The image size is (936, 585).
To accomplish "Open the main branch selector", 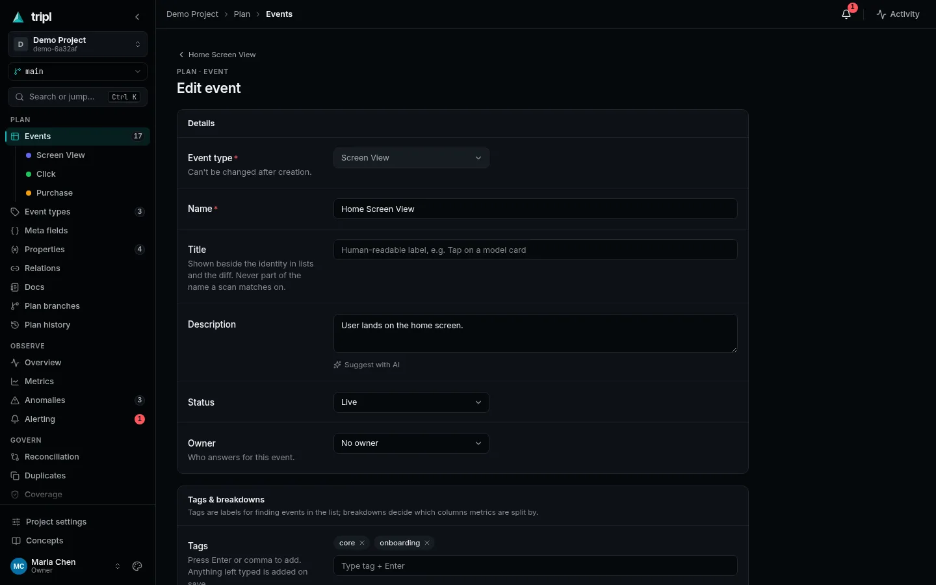I will (77, 71).
